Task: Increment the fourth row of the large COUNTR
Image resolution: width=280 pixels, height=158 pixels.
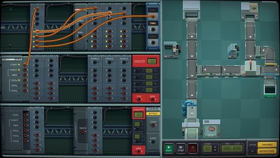Action: (x=155, y=90)
